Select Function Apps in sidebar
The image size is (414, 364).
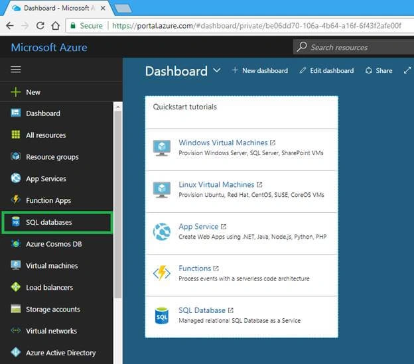pyautogui.click(x=56, y=200)
